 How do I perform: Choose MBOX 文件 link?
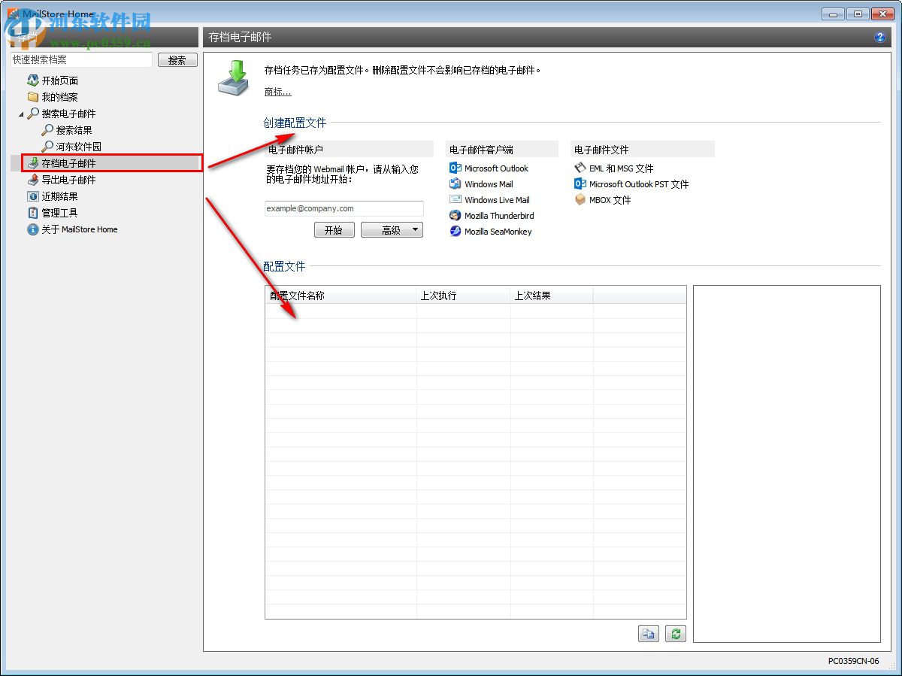[610, 200]
